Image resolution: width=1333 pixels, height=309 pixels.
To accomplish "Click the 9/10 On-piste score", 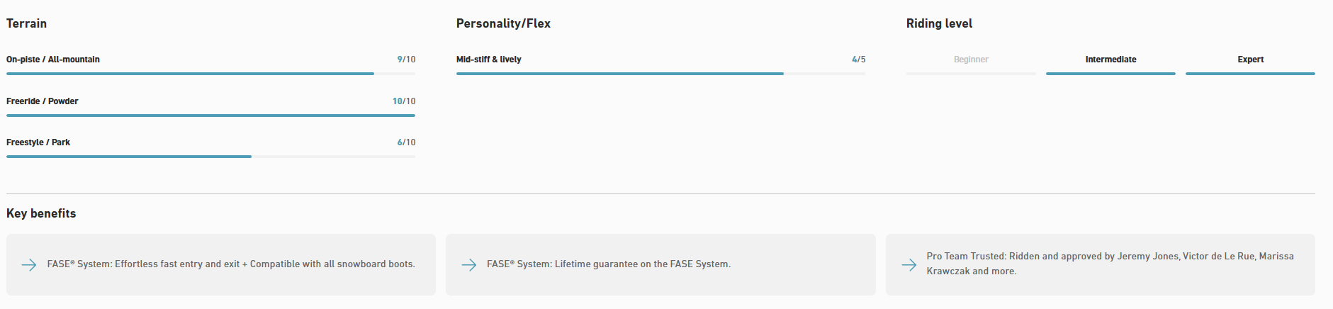I will pos(406,60).
